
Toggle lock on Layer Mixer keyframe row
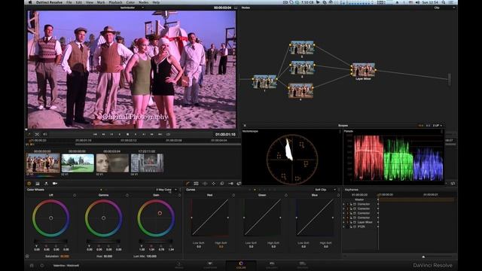[351, 222]
